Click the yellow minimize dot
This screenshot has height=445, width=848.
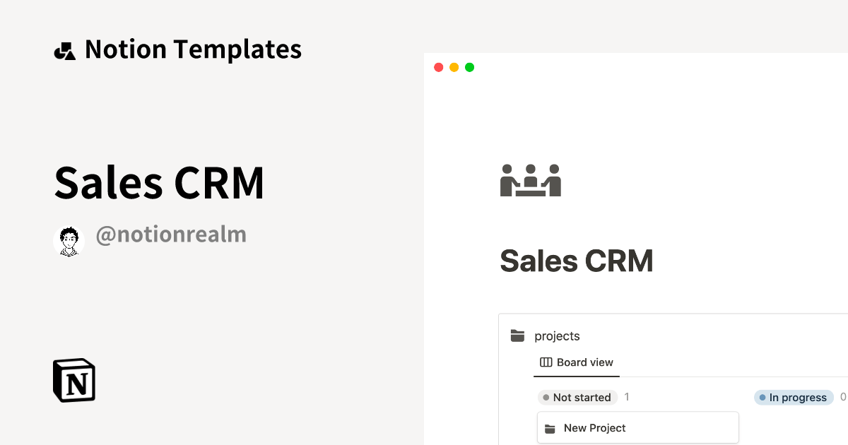(454, 67)
